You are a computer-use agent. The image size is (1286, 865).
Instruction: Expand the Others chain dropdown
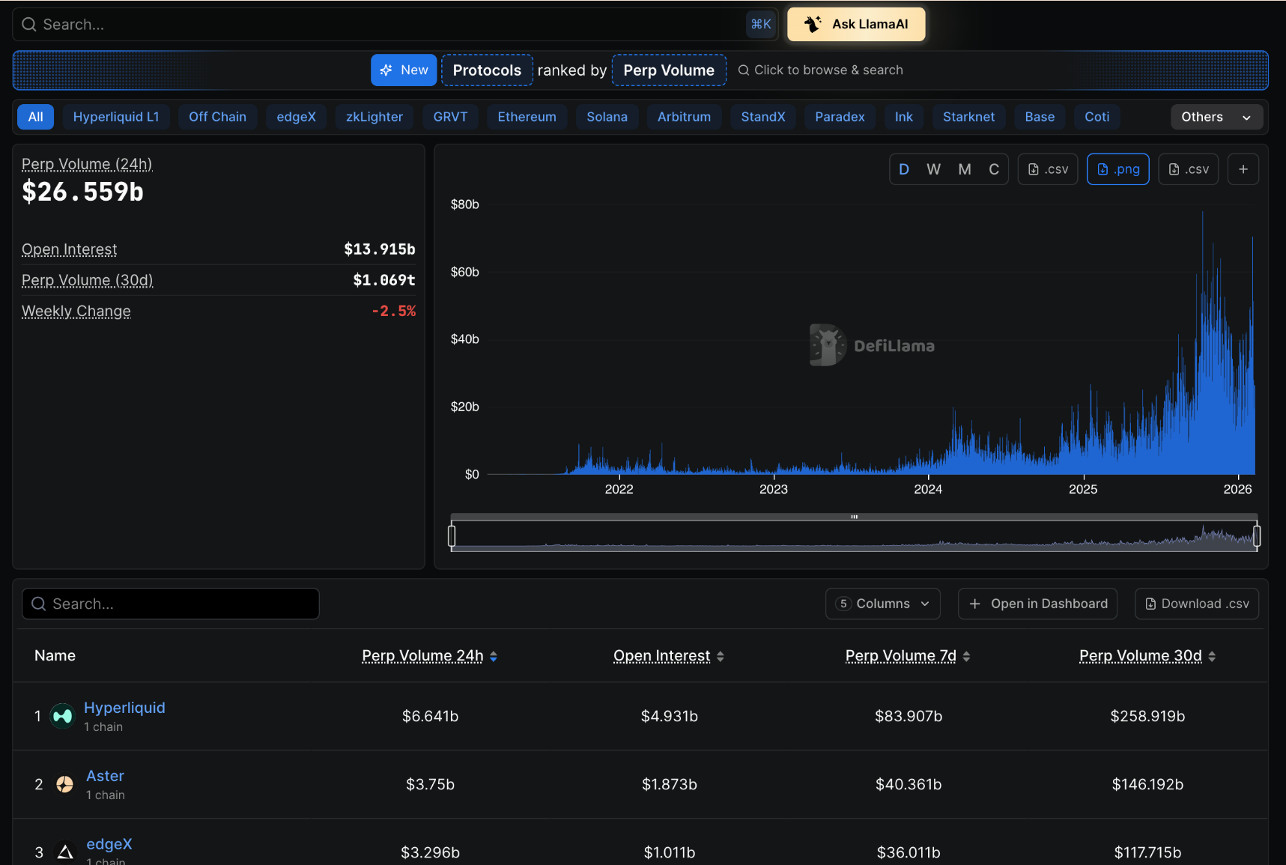(x=1216, y=117)
